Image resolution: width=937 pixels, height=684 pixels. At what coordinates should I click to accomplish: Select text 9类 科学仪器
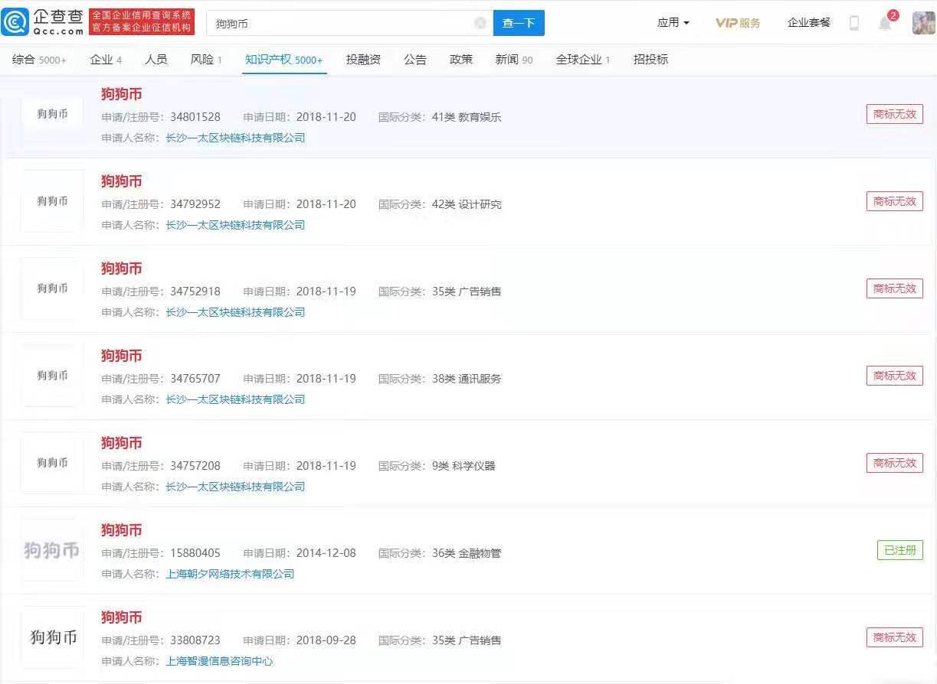[464, 466]
